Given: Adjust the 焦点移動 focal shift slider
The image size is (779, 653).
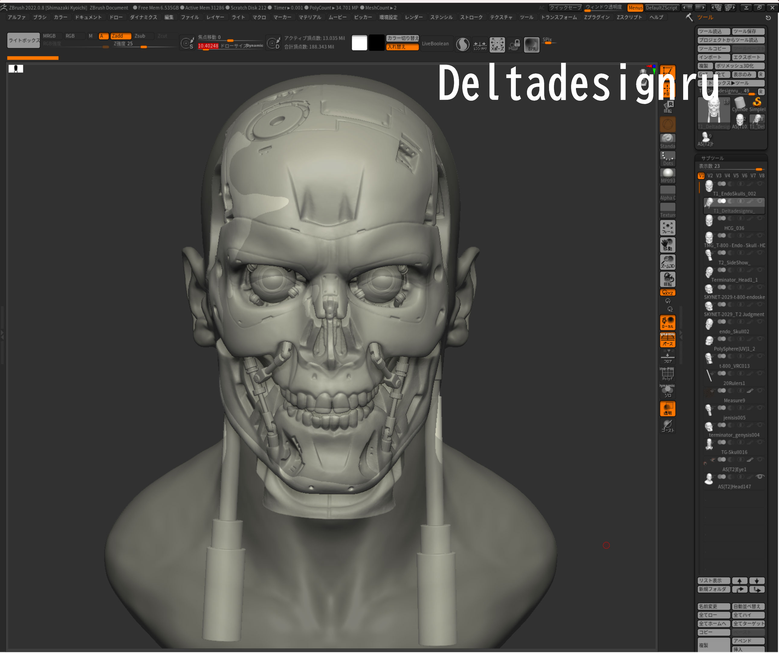Looking at the screenshot, I should click(230, 38).
